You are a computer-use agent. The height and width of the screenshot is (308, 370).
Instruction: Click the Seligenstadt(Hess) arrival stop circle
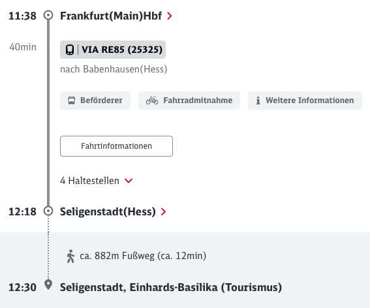tap(48, 211)
